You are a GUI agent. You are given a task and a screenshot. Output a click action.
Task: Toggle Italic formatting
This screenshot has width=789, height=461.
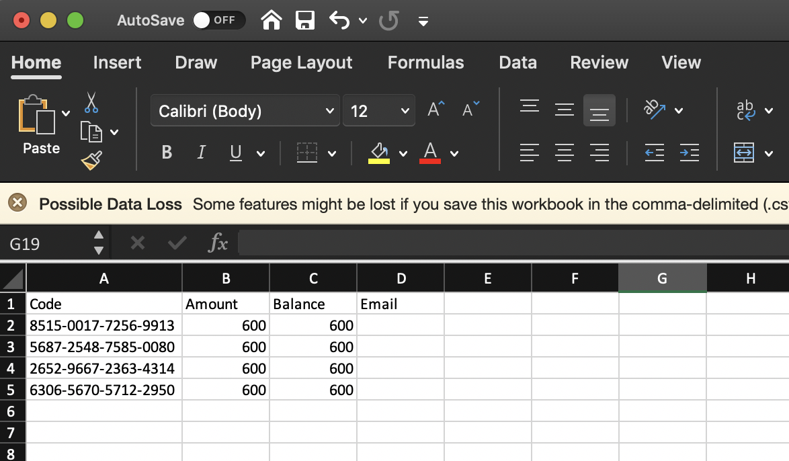point(201,152)
